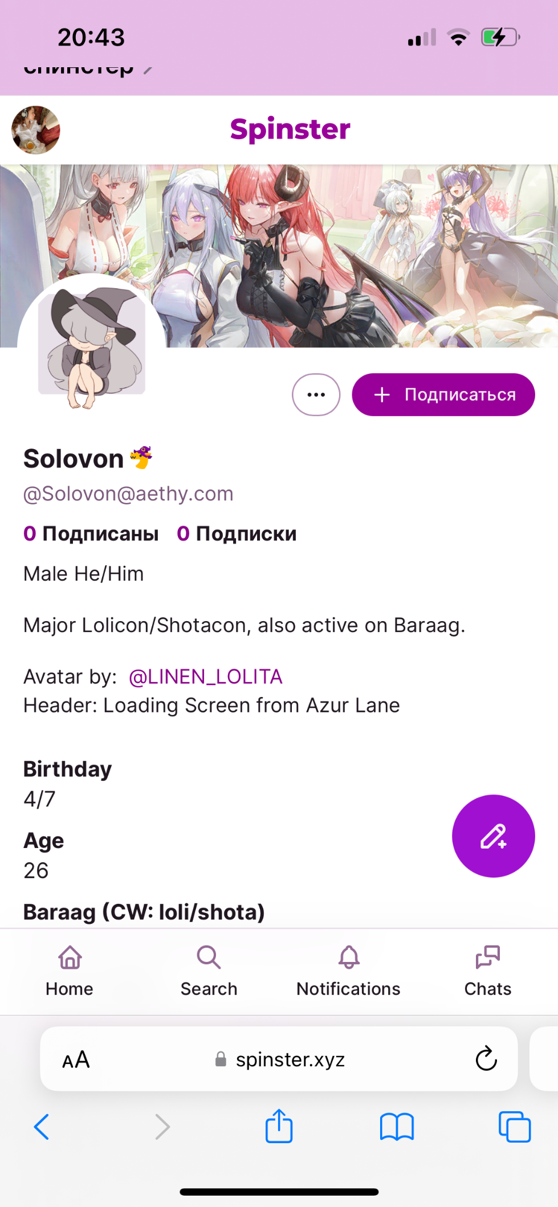The height and width of the screenshot is (1207, 558).
Task: Open your account avatar in header
Action: (x=36, y=130)
